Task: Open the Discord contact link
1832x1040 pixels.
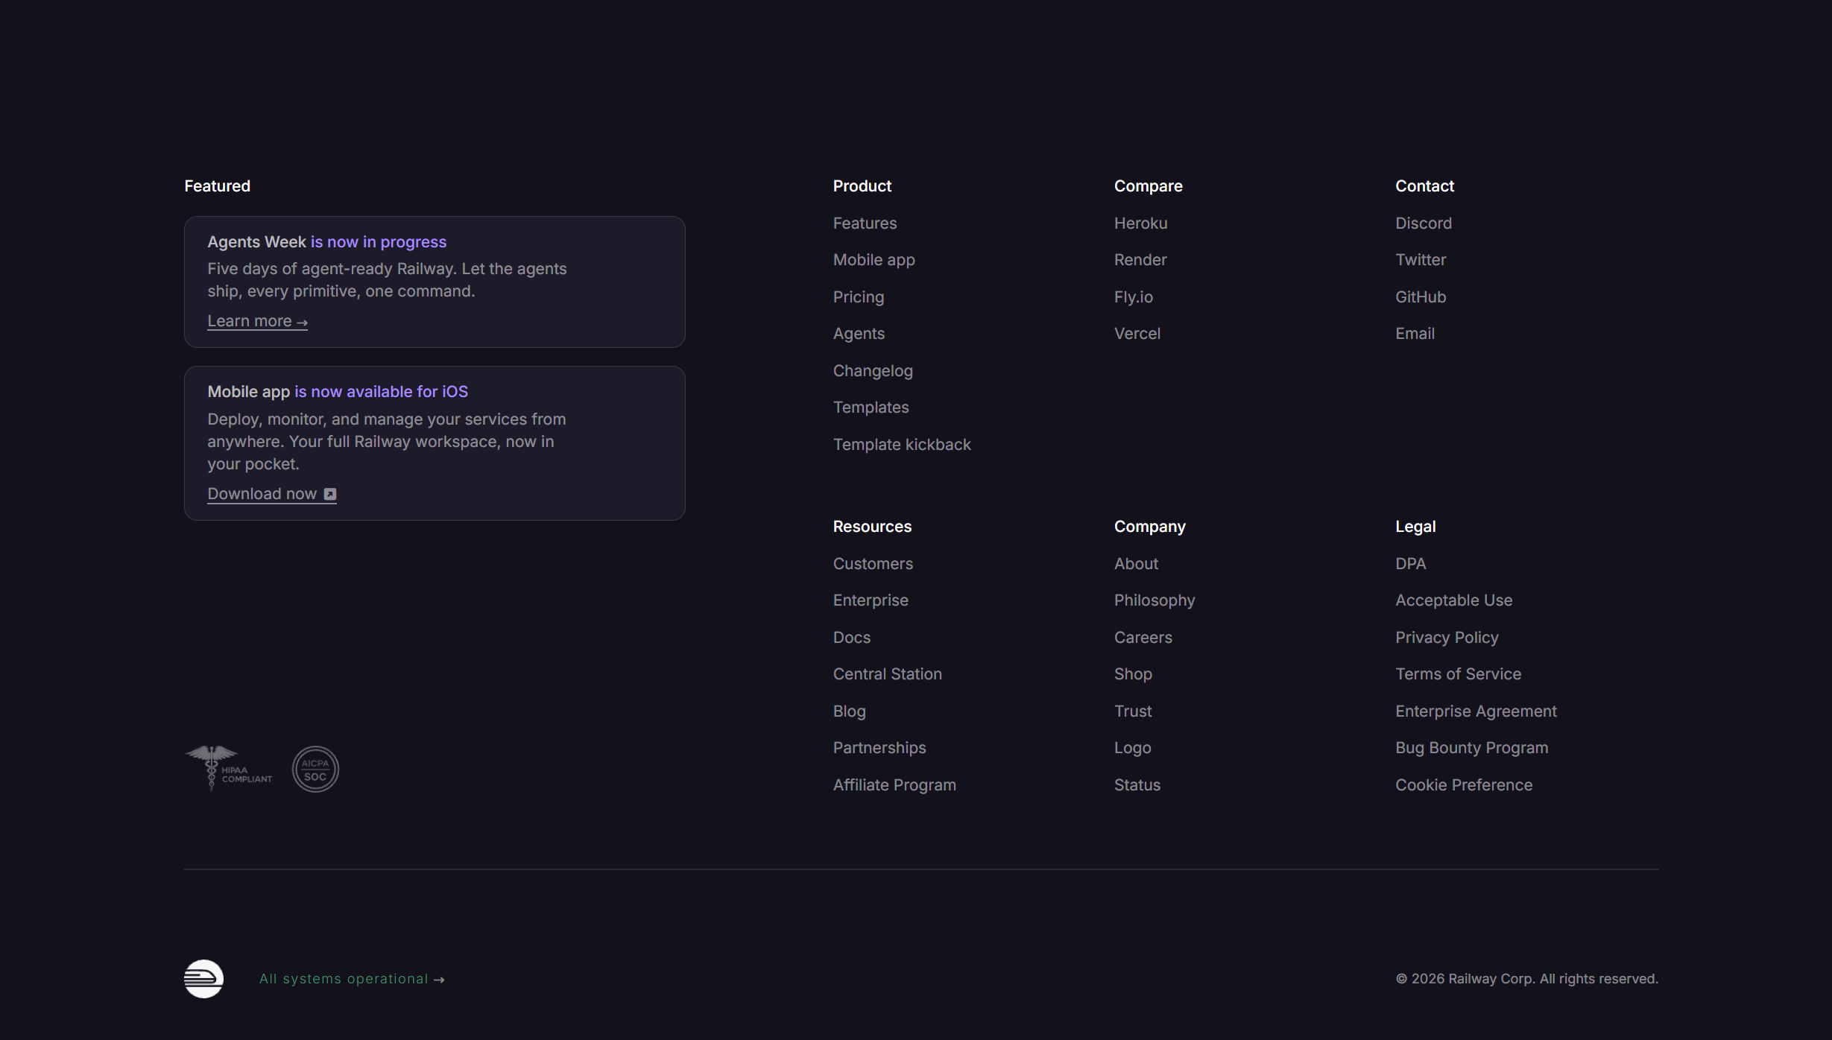Action: coord(1424,223)
